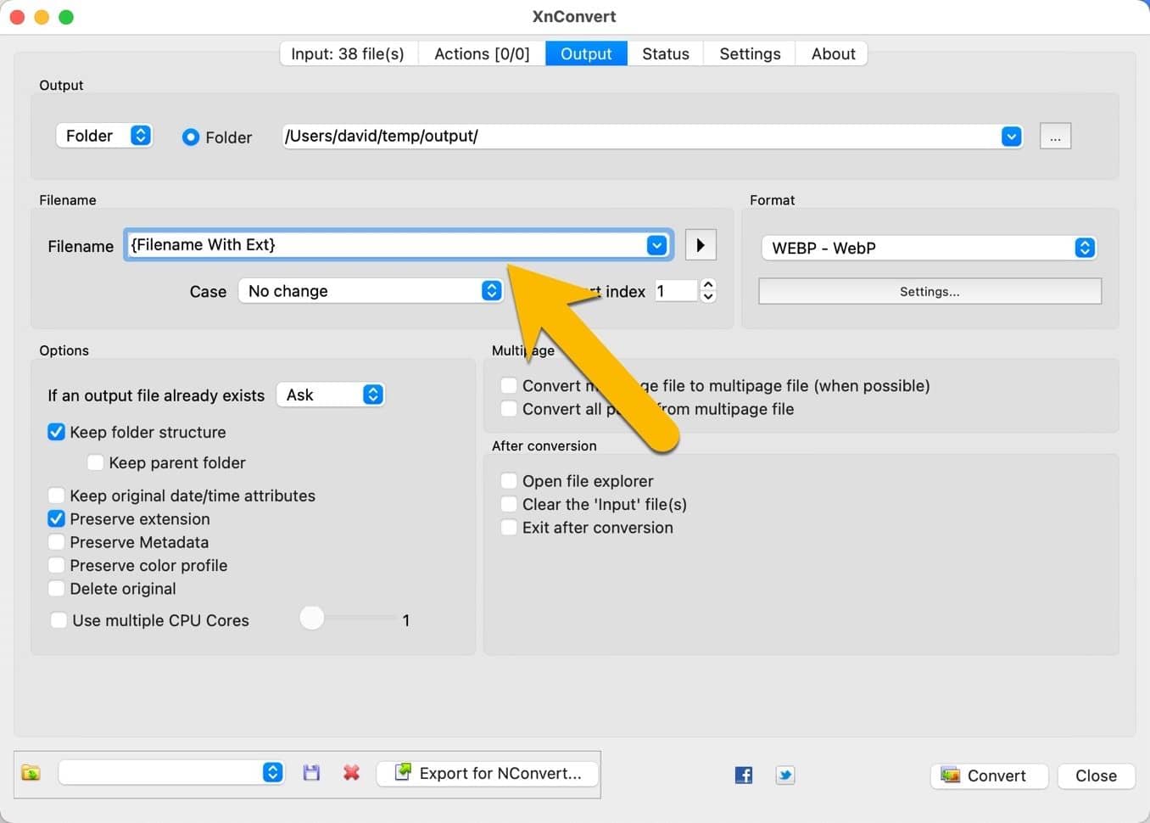The image size is (1150, 823).
Task: Expand the output path history dropdown
Action: coord(1011,137)
